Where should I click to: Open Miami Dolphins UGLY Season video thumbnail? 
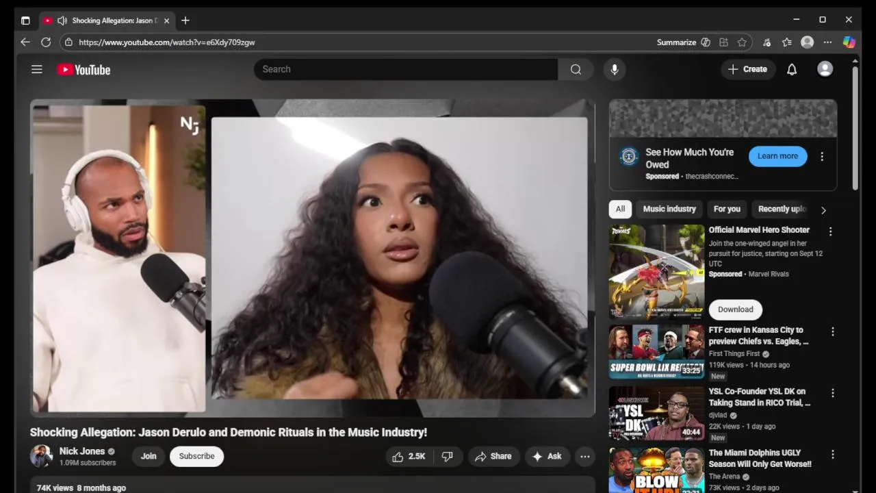click(x=657, y=470)
